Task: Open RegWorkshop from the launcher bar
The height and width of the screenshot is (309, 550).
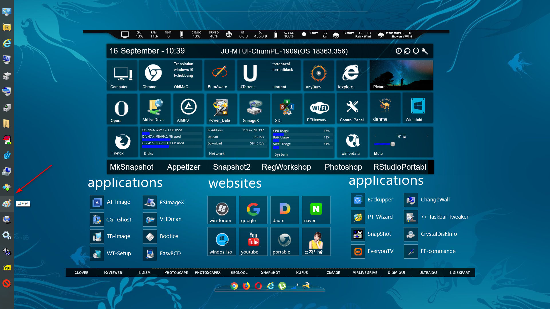Action: coord(286,167)
